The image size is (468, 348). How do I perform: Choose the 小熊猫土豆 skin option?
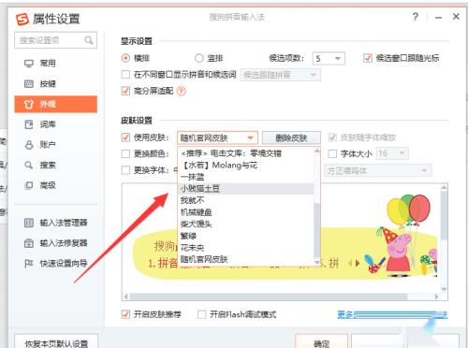coord(245,189)
